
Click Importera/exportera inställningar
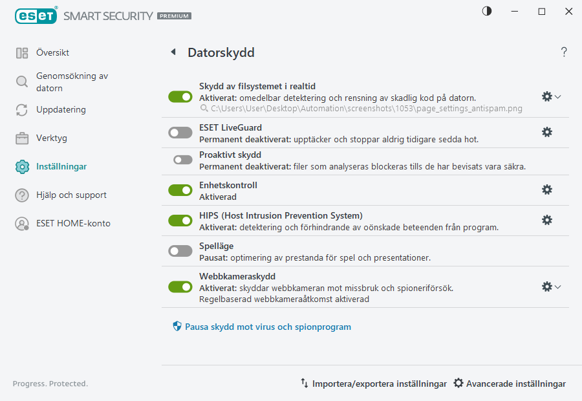[x=373, y=383]
